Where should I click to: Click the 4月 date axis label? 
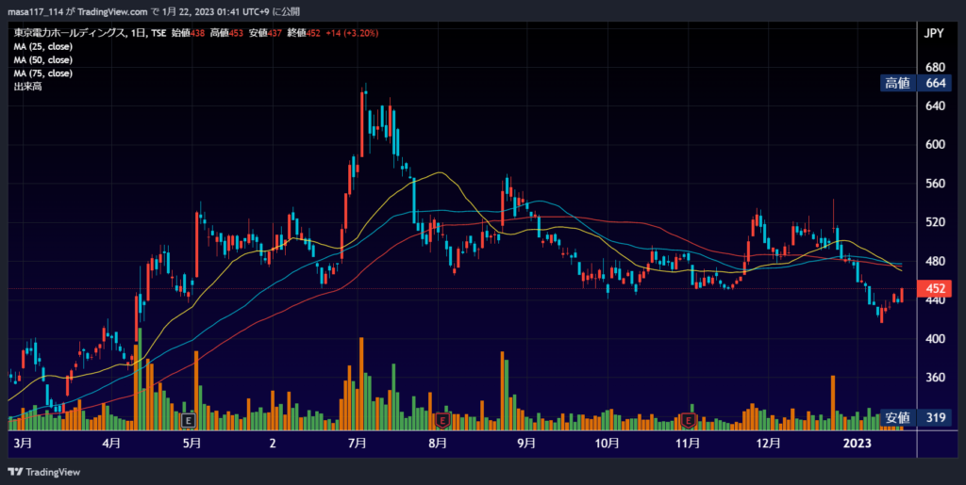coord(111,444)
